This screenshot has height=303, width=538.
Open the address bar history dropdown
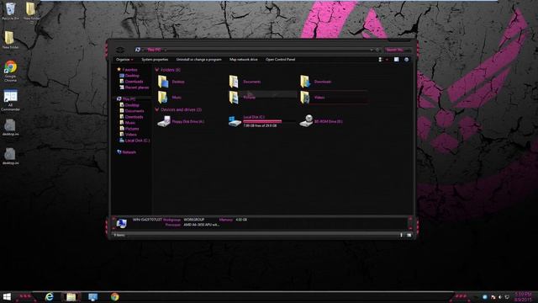[x=372, y=50]
